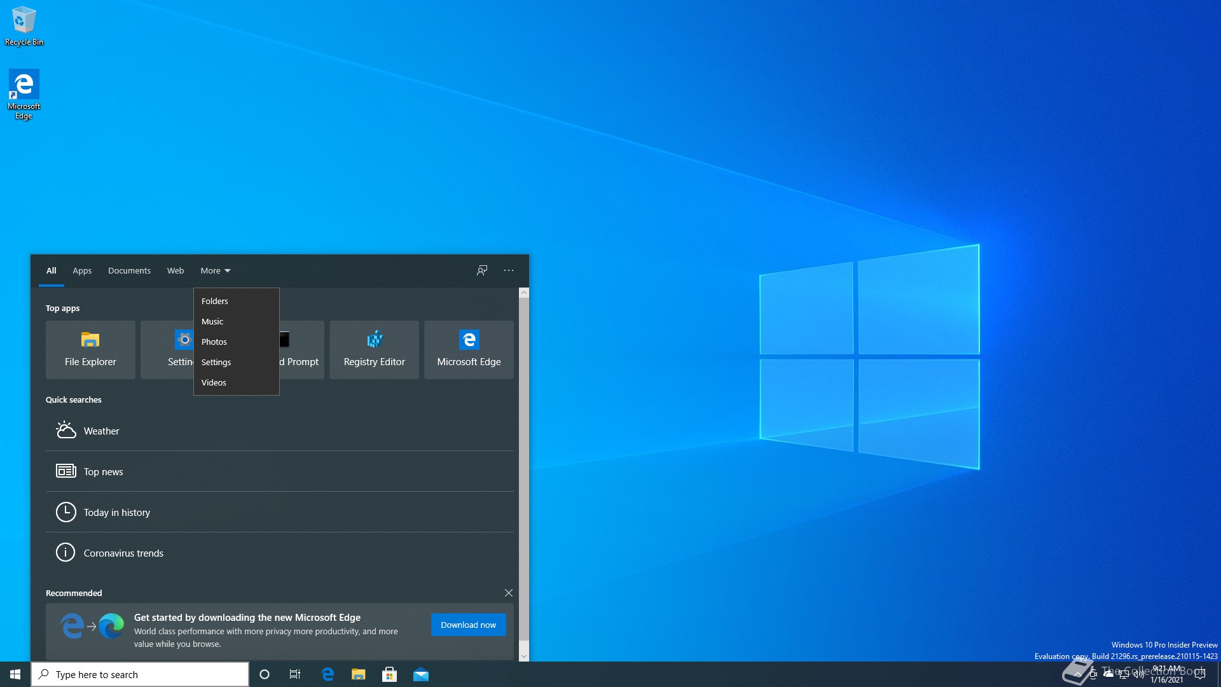Click the search panel scrollbar down arrow

pos(524,656)
